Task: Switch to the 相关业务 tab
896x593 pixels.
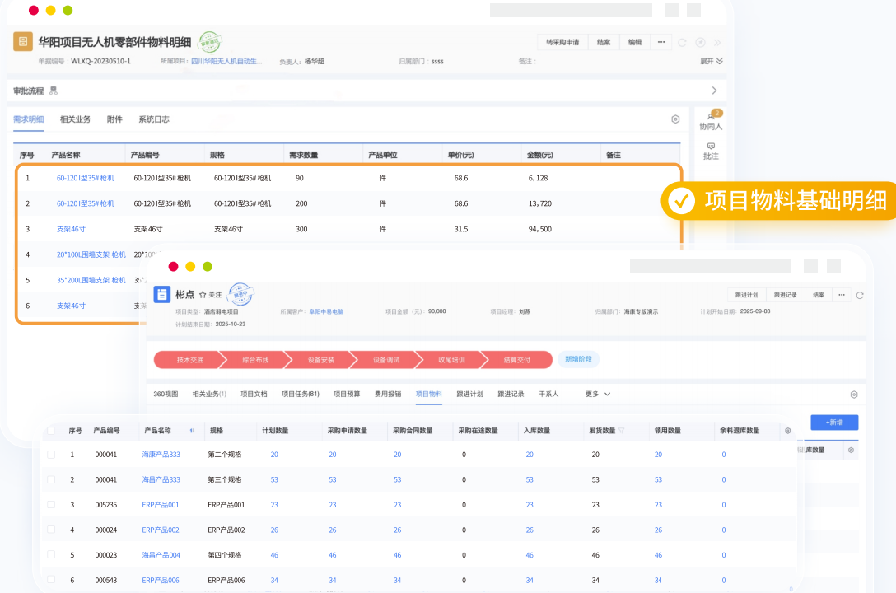Action: coord(76,119)
